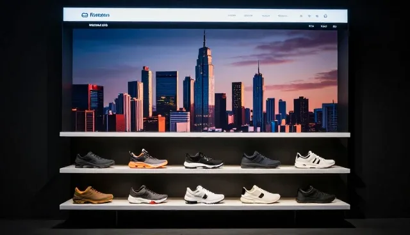The width and height of the screenshot is (410, 235).
Task: Open the city skyline sunset banner image
Action: click(205, 80)
